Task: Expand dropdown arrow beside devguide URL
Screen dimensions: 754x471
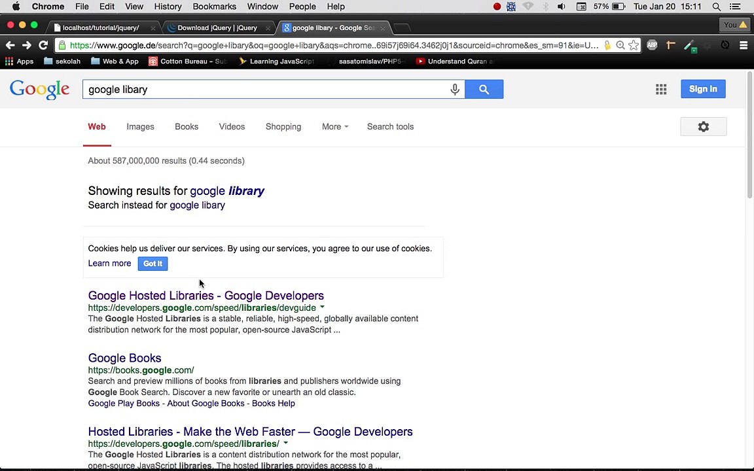Action: [x=322, y=307]
